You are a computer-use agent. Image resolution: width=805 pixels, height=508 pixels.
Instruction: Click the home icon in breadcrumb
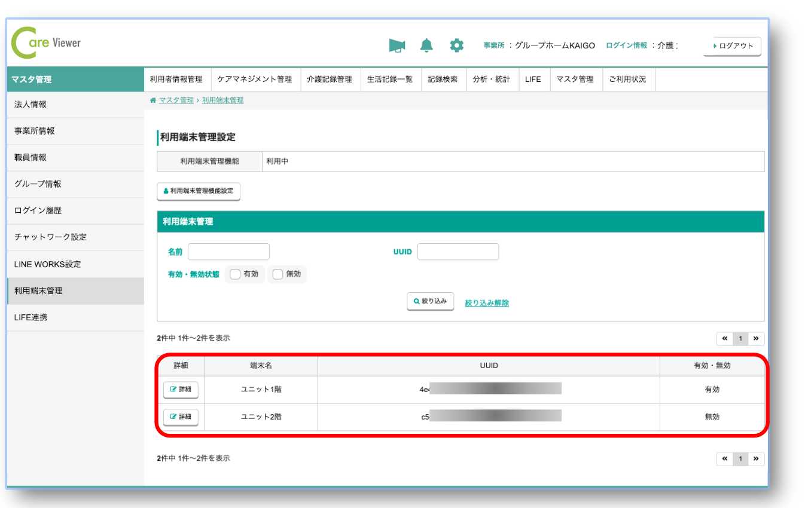pos(153,100)
